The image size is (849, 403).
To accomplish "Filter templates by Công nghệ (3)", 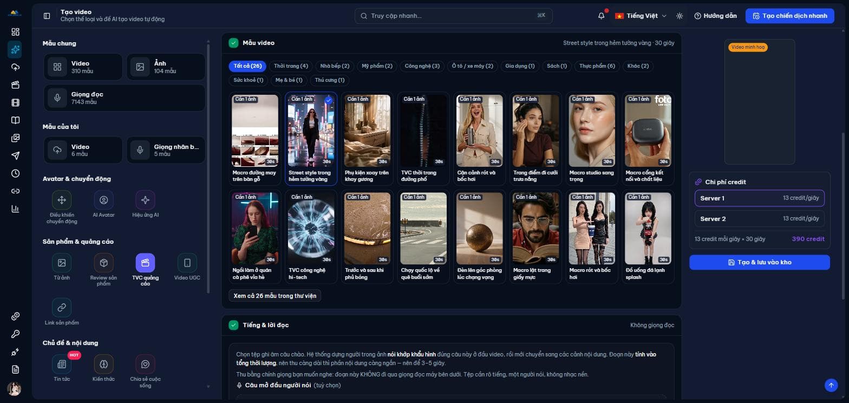I will (x=422, y=66).
